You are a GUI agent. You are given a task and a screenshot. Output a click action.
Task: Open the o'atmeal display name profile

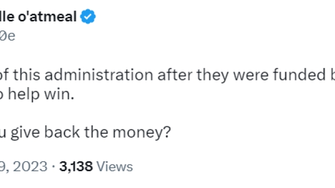pos(38,16)
